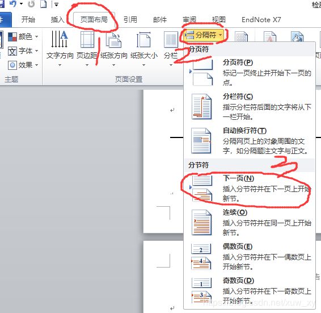321x313 pixels.
Task: Select 偶数页(E) even page section break
Action: [249, 257]
